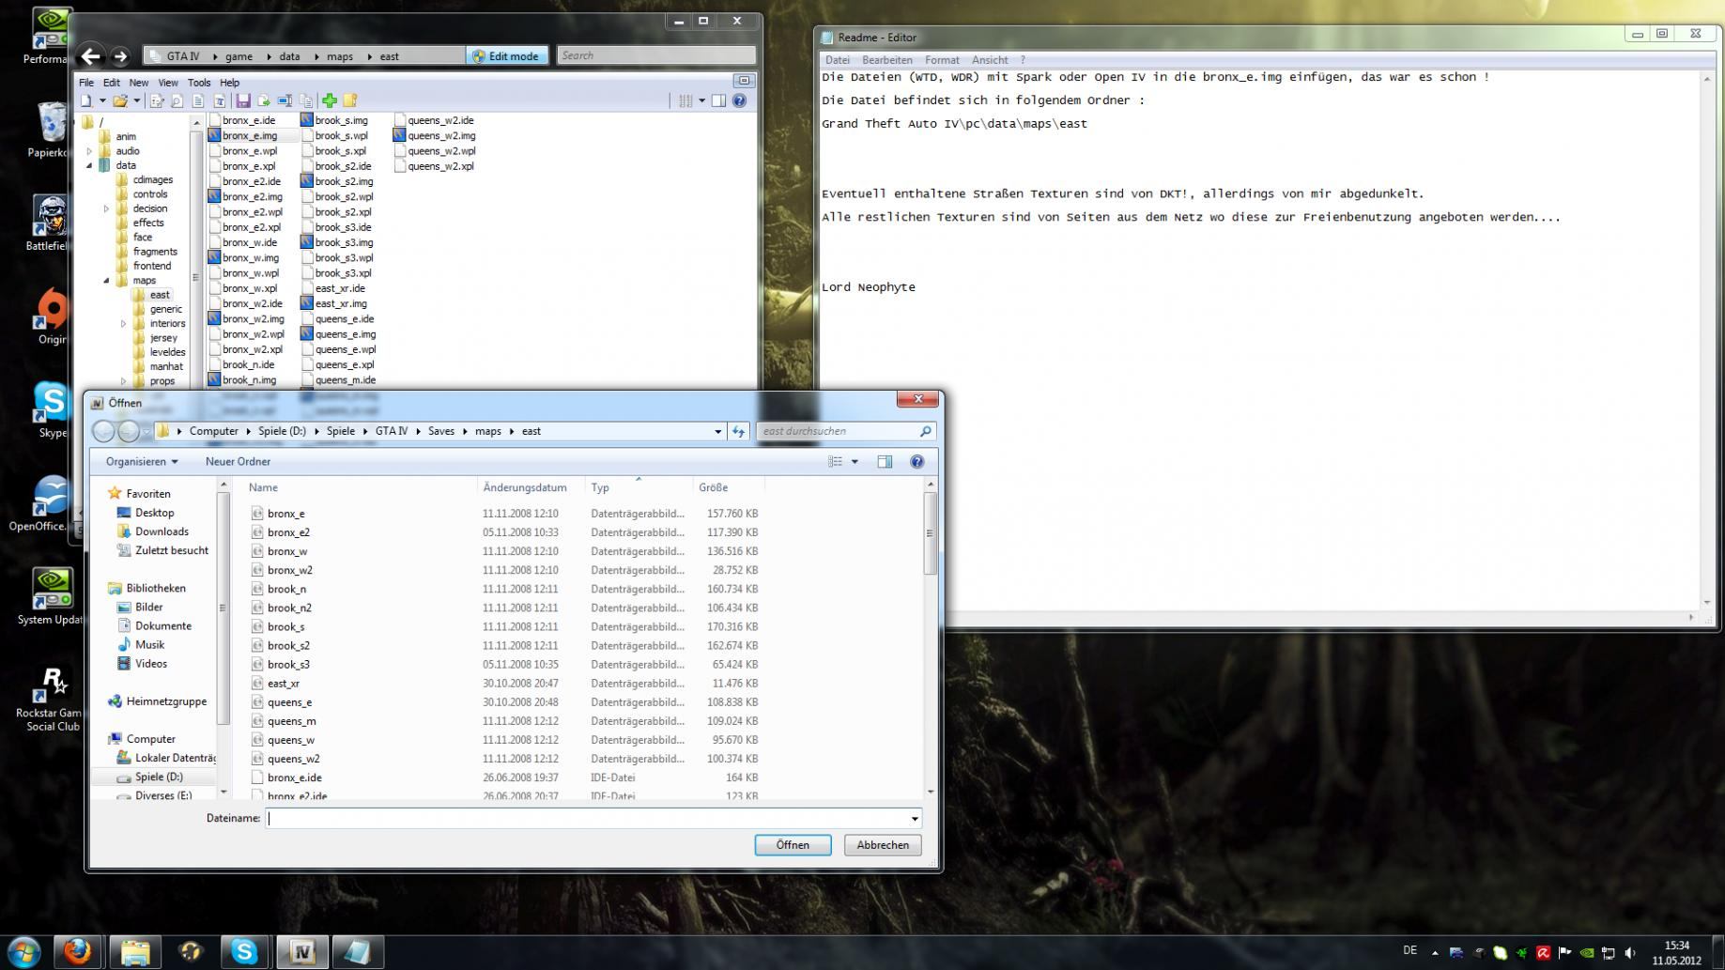
Task: Click the OpenIV view mode columns icon
Action: 685,100
